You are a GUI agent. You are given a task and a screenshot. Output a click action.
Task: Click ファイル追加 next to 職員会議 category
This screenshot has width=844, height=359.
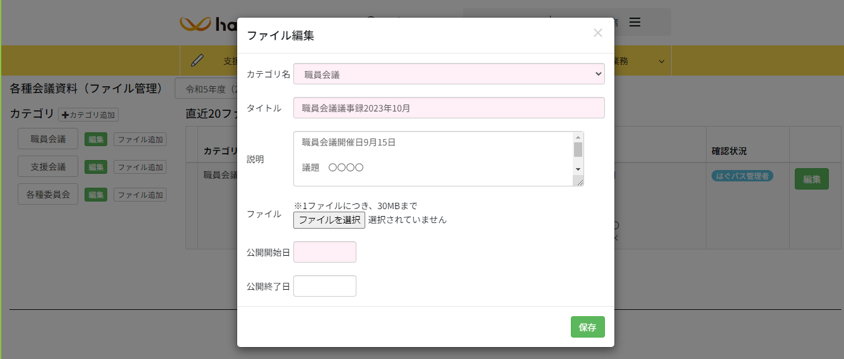140,140
